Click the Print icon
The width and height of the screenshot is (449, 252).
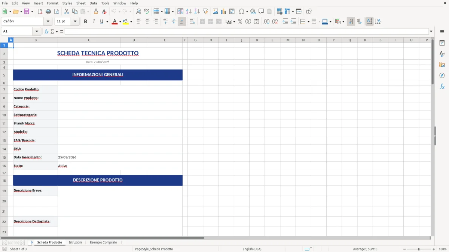[x=48, y=11]
